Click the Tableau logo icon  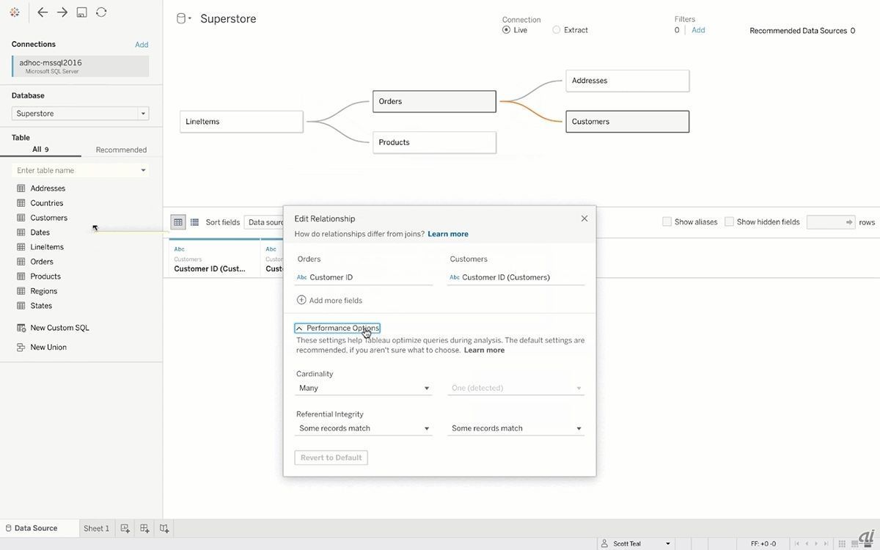[15, 12]
